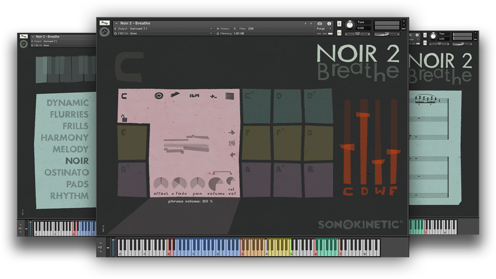Go to previous instrument arrow in header
The width and height of the screenshot is (496, 279).
tap(305, 23)
